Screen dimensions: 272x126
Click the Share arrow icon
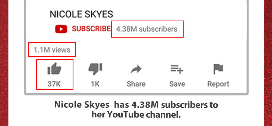click(136, 69)
